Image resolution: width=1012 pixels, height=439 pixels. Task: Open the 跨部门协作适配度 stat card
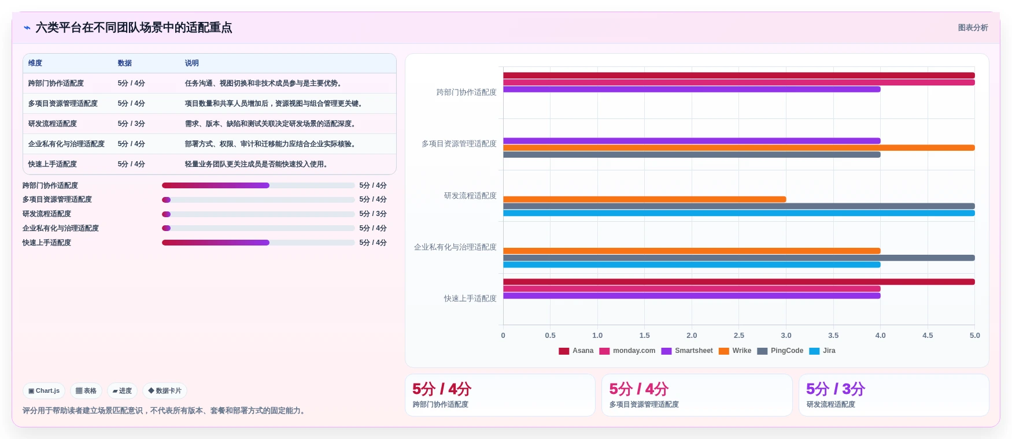(500, 395)
